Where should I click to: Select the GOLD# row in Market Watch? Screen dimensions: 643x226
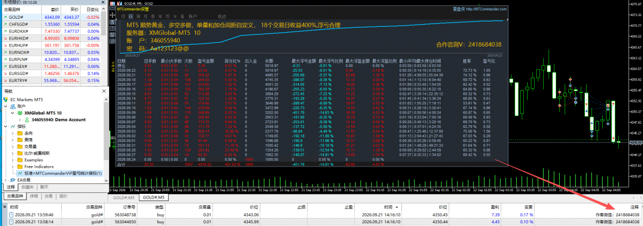point(52,17)
